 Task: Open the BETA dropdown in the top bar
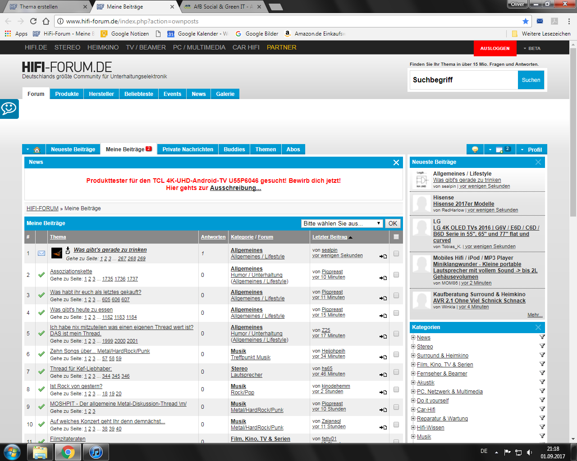tap(532, 48)
